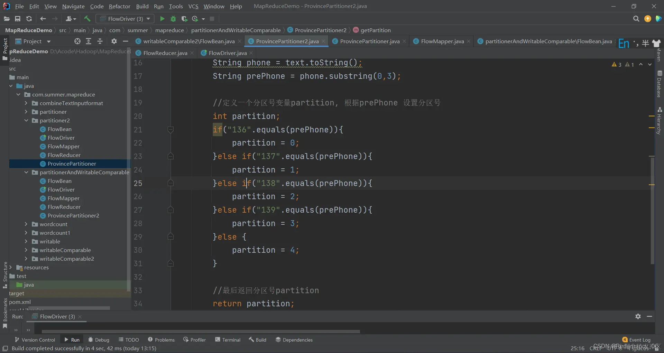Close the FlowDriver (3) run tab
664x353 pixels.
coord(80,316)
